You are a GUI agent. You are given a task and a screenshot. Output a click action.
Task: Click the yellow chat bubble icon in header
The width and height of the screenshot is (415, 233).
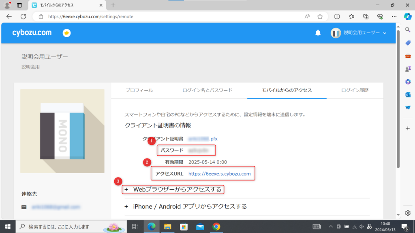click(x=66, y=33)
